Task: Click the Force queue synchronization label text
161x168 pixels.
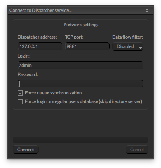Action: pyautogui.click(x=53, y=93)
